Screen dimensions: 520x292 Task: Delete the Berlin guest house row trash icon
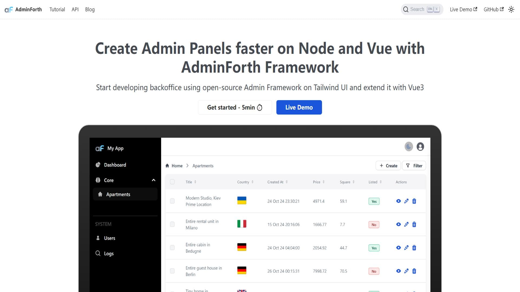[414, 271]
